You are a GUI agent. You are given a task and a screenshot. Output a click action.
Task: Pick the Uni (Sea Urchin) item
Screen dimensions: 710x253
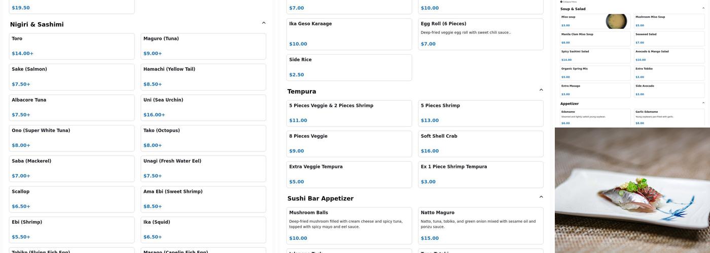click(x=203, y=107)
